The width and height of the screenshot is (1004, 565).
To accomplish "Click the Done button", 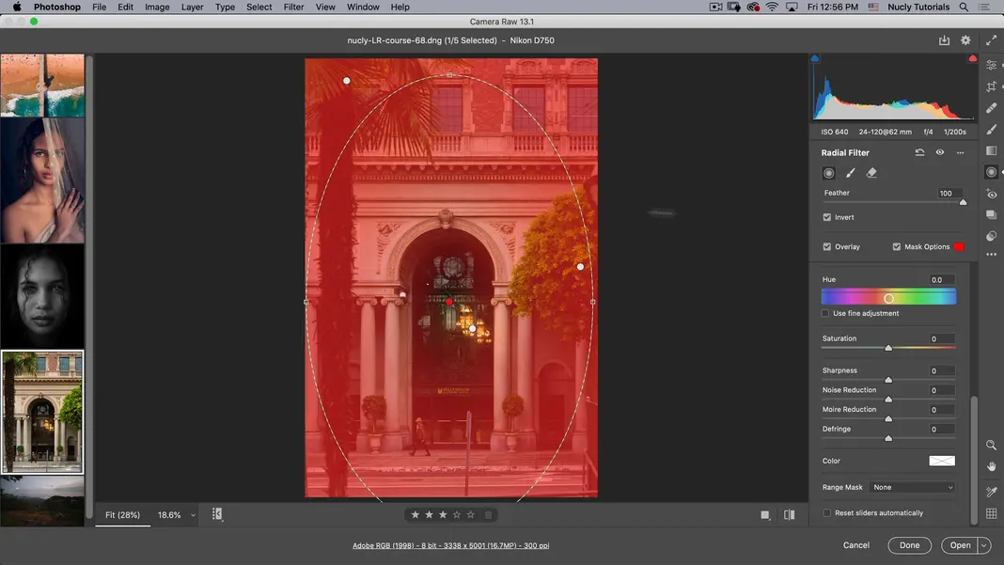I will (909, 545).
